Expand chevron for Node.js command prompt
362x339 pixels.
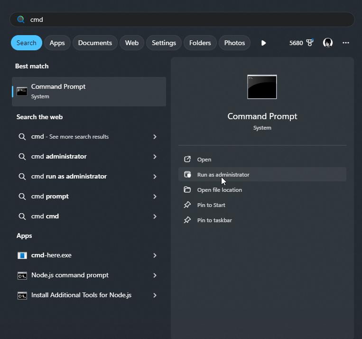[x=155, y=275]
